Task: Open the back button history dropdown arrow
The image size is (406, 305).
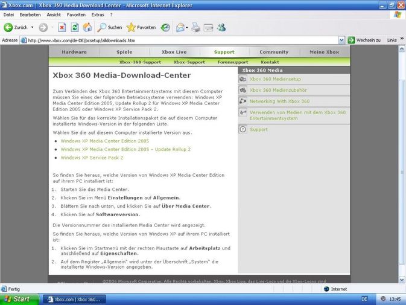Action: (33, 27)
